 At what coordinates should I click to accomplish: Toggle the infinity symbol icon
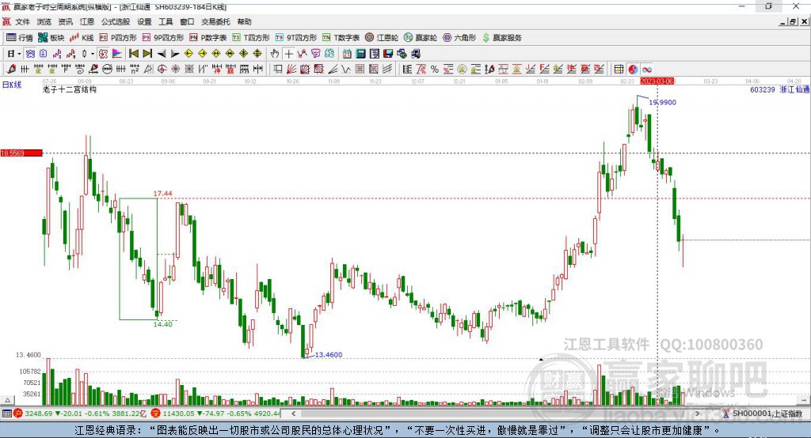646,70
